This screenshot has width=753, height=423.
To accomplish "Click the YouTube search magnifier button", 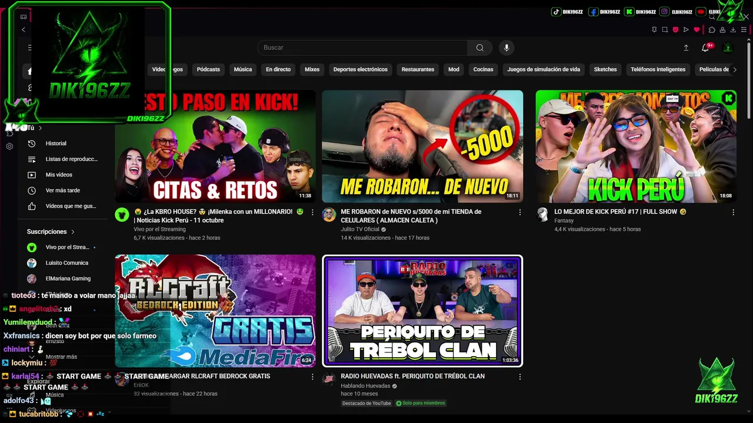I will [480, 48].
